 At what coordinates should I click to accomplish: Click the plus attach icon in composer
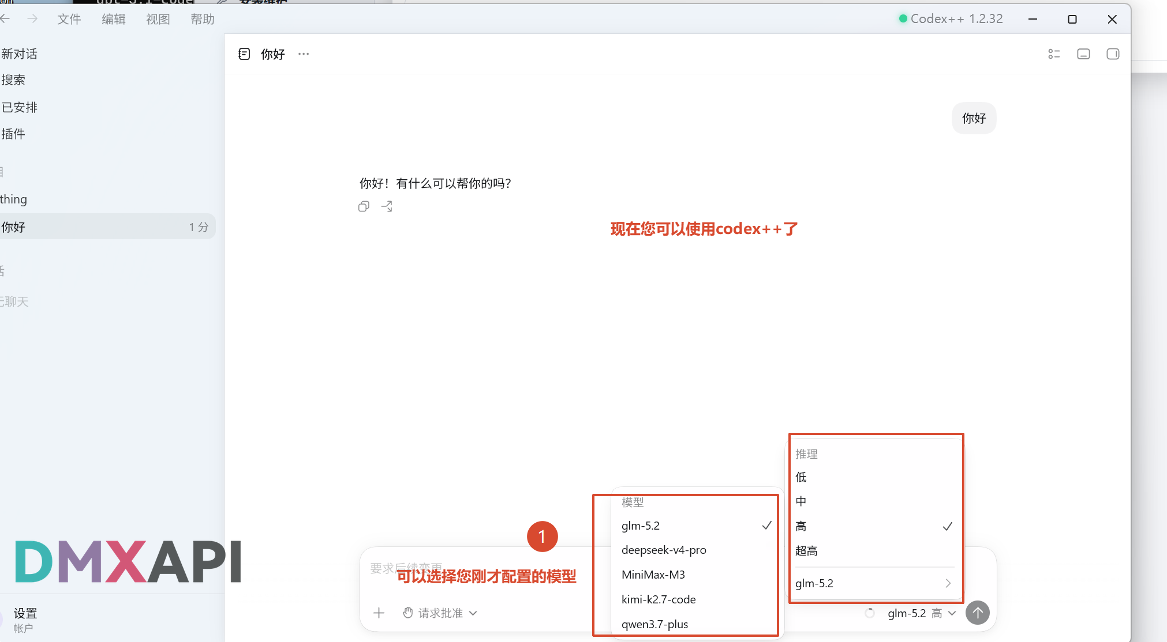coord(379,613)
